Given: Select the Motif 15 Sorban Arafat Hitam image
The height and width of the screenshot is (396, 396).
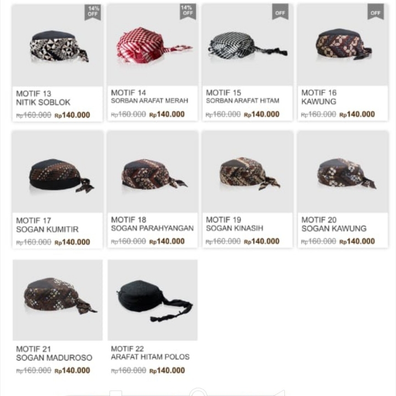Looking at the screenshot, I should [248, 45].
